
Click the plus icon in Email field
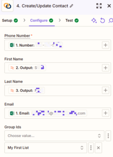pos(105,113)
